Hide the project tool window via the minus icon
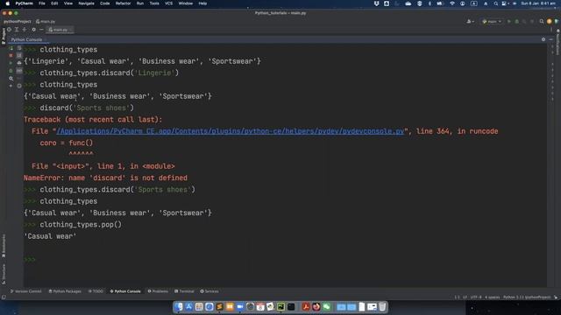Image resolution: width=561 pixels, height=315 pixels. click(41, 30)
